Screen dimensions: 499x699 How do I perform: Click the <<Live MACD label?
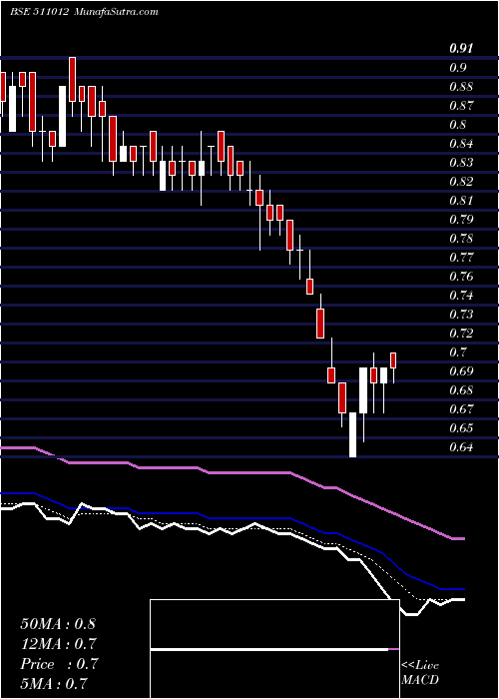click(x=420, y=673)
